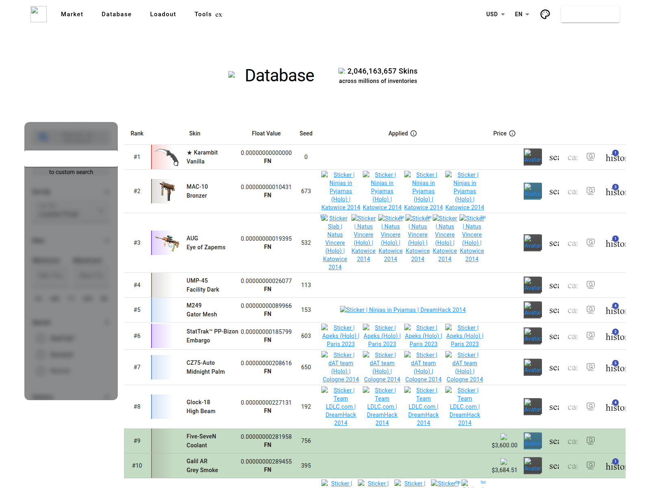Open the history icon on the CZ75-Auto row
The height and width of the screenshot is (488, 650).
coord(615,368)
